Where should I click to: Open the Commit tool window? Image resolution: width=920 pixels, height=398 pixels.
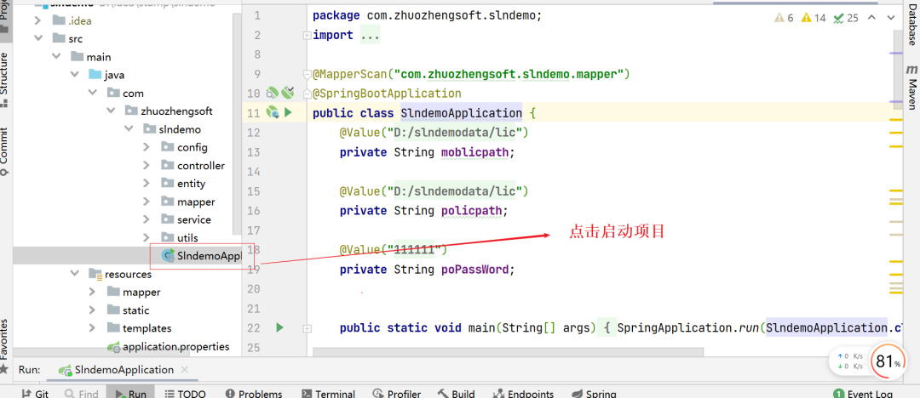pyautogui.click(x=5, y=151)
